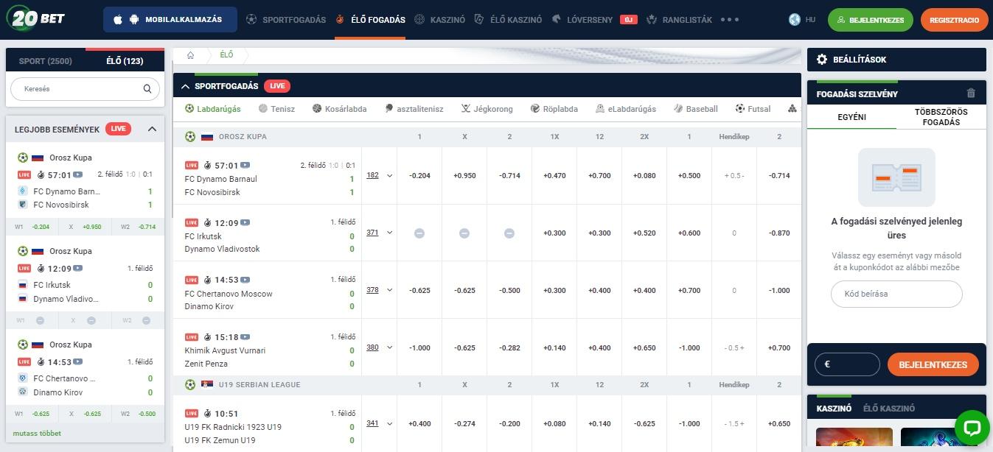993x452 pixels.
Task: Open the Mobilalkalmazás download button
Action: (170, 20)
